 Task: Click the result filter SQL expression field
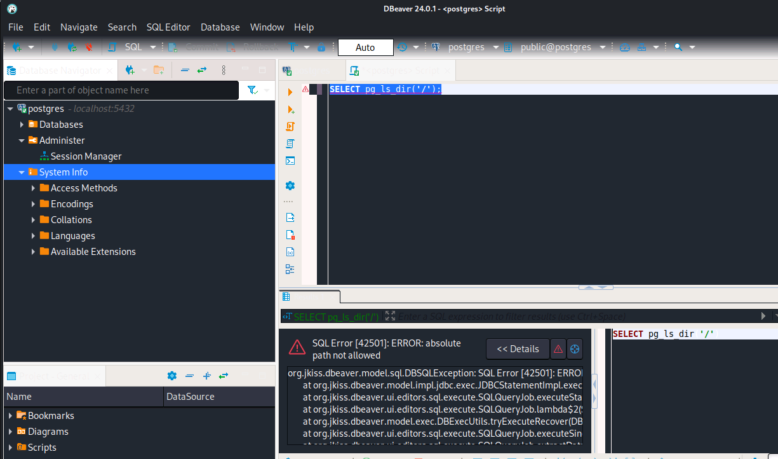(578, 316)
